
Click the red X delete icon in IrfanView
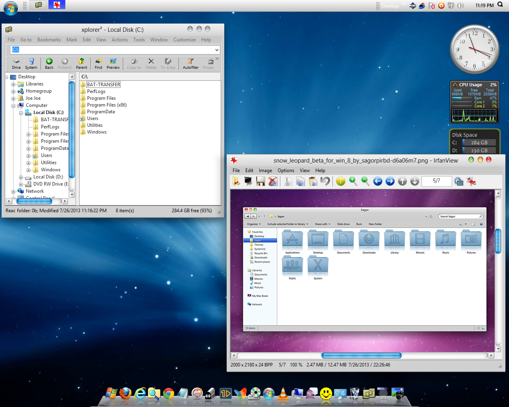click(x=273, y=181)
